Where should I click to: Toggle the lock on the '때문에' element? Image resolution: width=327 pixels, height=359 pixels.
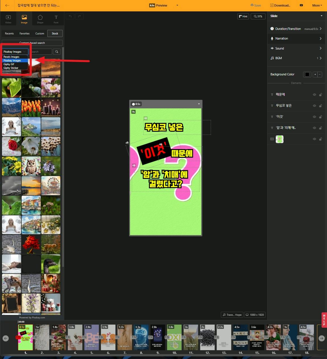320,95
